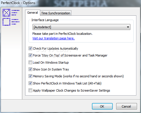Screen dimensions: 141x113
Task: Click the empty dotted box in sidebar icon
Action: pos(6,22)
